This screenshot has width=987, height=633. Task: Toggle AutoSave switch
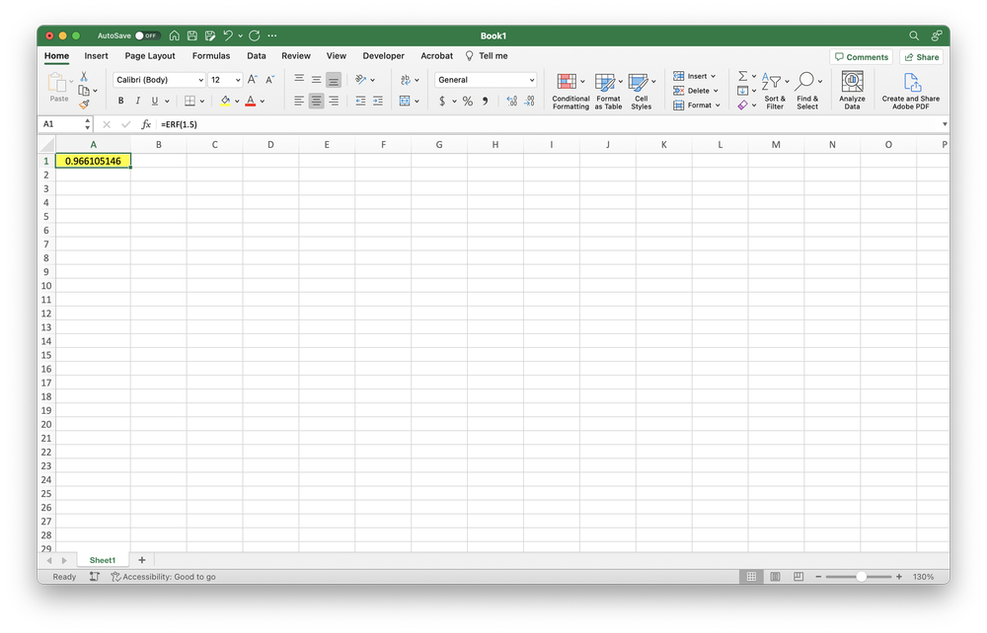147,35
